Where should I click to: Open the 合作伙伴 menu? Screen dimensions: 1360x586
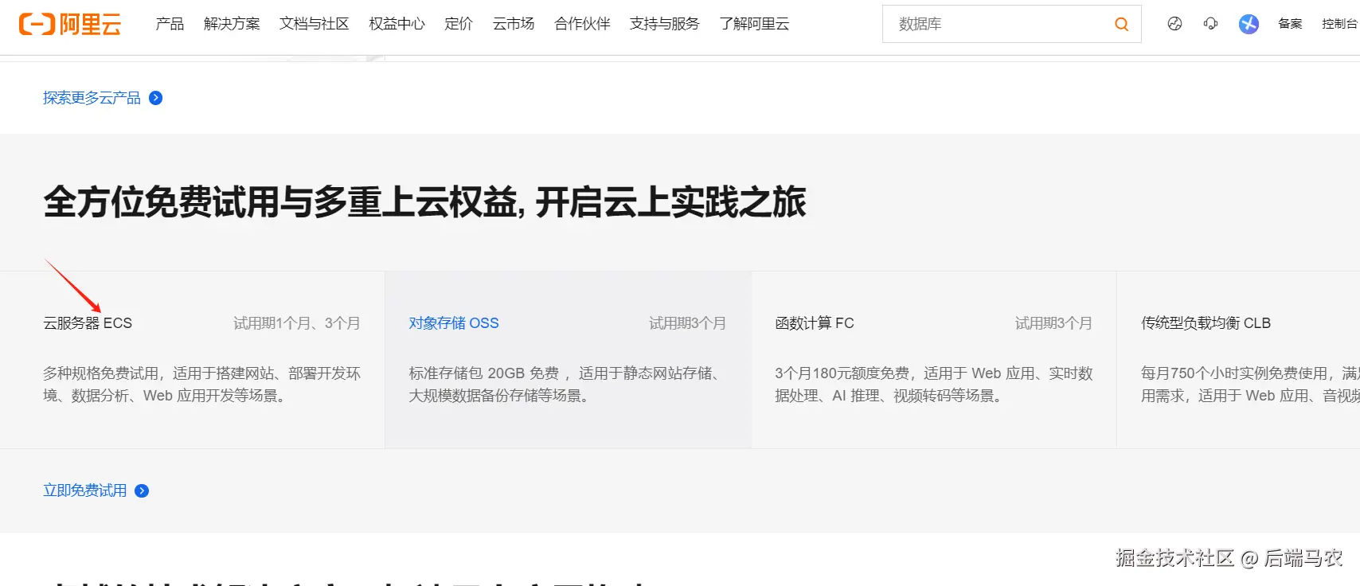click(582, 24)
